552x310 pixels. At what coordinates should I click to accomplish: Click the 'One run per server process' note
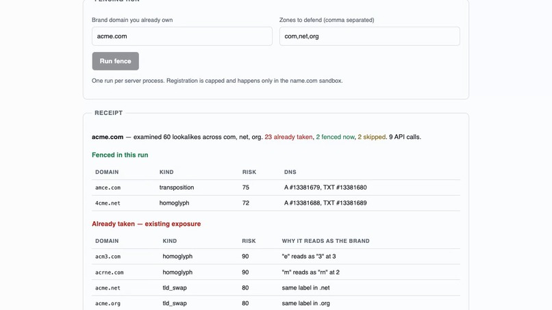217,81
